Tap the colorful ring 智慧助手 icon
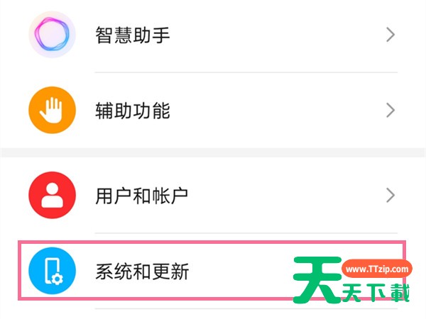This screenshot has height=319, width=426. (x=52, y=35)
